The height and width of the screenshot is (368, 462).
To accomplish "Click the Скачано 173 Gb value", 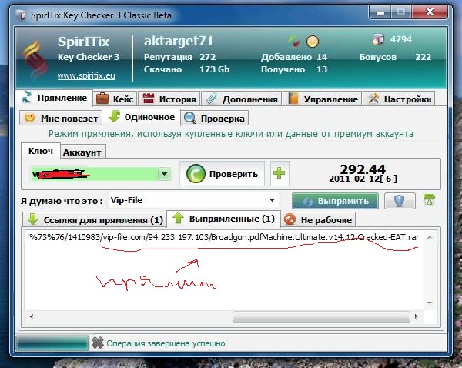I will point(215,69).
